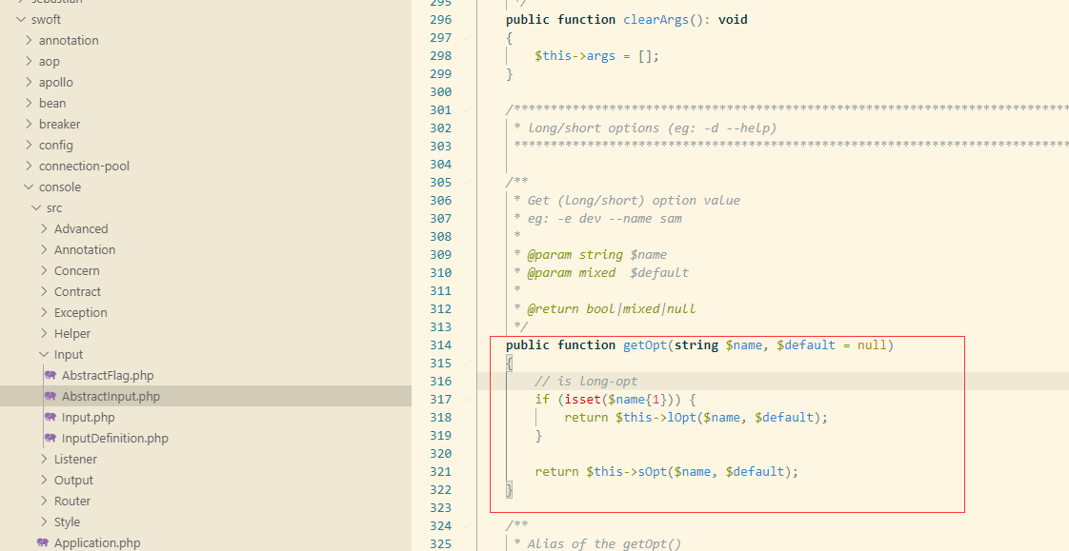Click 'Get (long/short) option value' comment
This screenshot has height=551, width=1069.
(634, 200)
